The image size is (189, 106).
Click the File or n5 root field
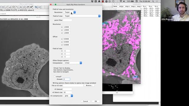coord(73,86)
